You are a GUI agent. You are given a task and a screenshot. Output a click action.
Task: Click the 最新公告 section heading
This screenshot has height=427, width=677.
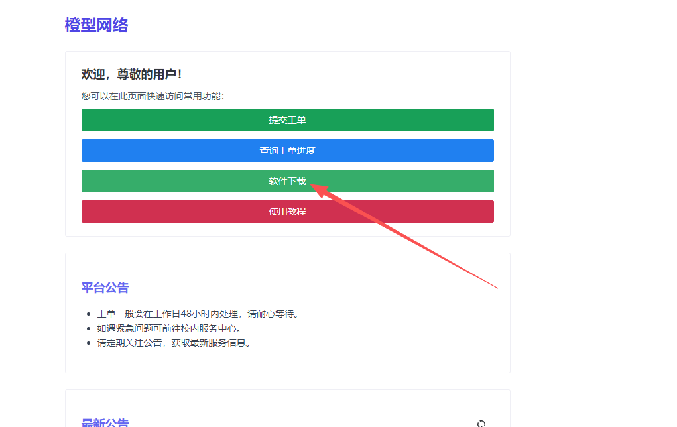click(x=105, y=422)
